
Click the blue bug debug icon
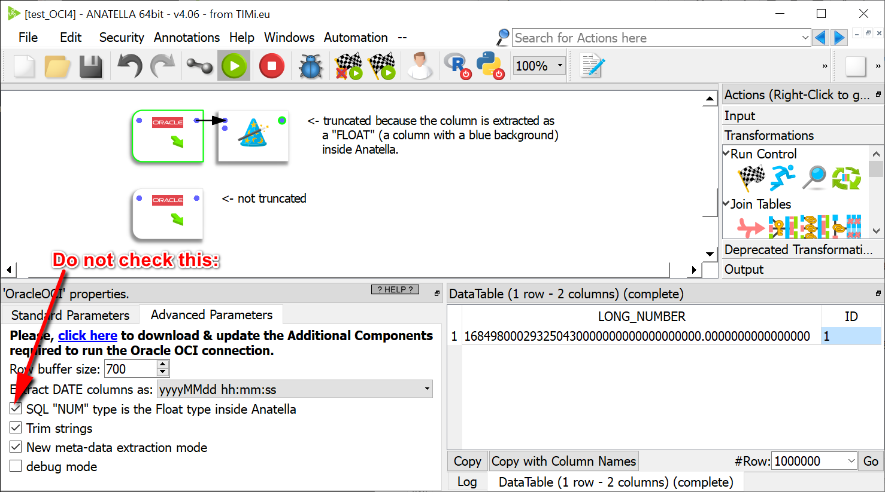310,66
